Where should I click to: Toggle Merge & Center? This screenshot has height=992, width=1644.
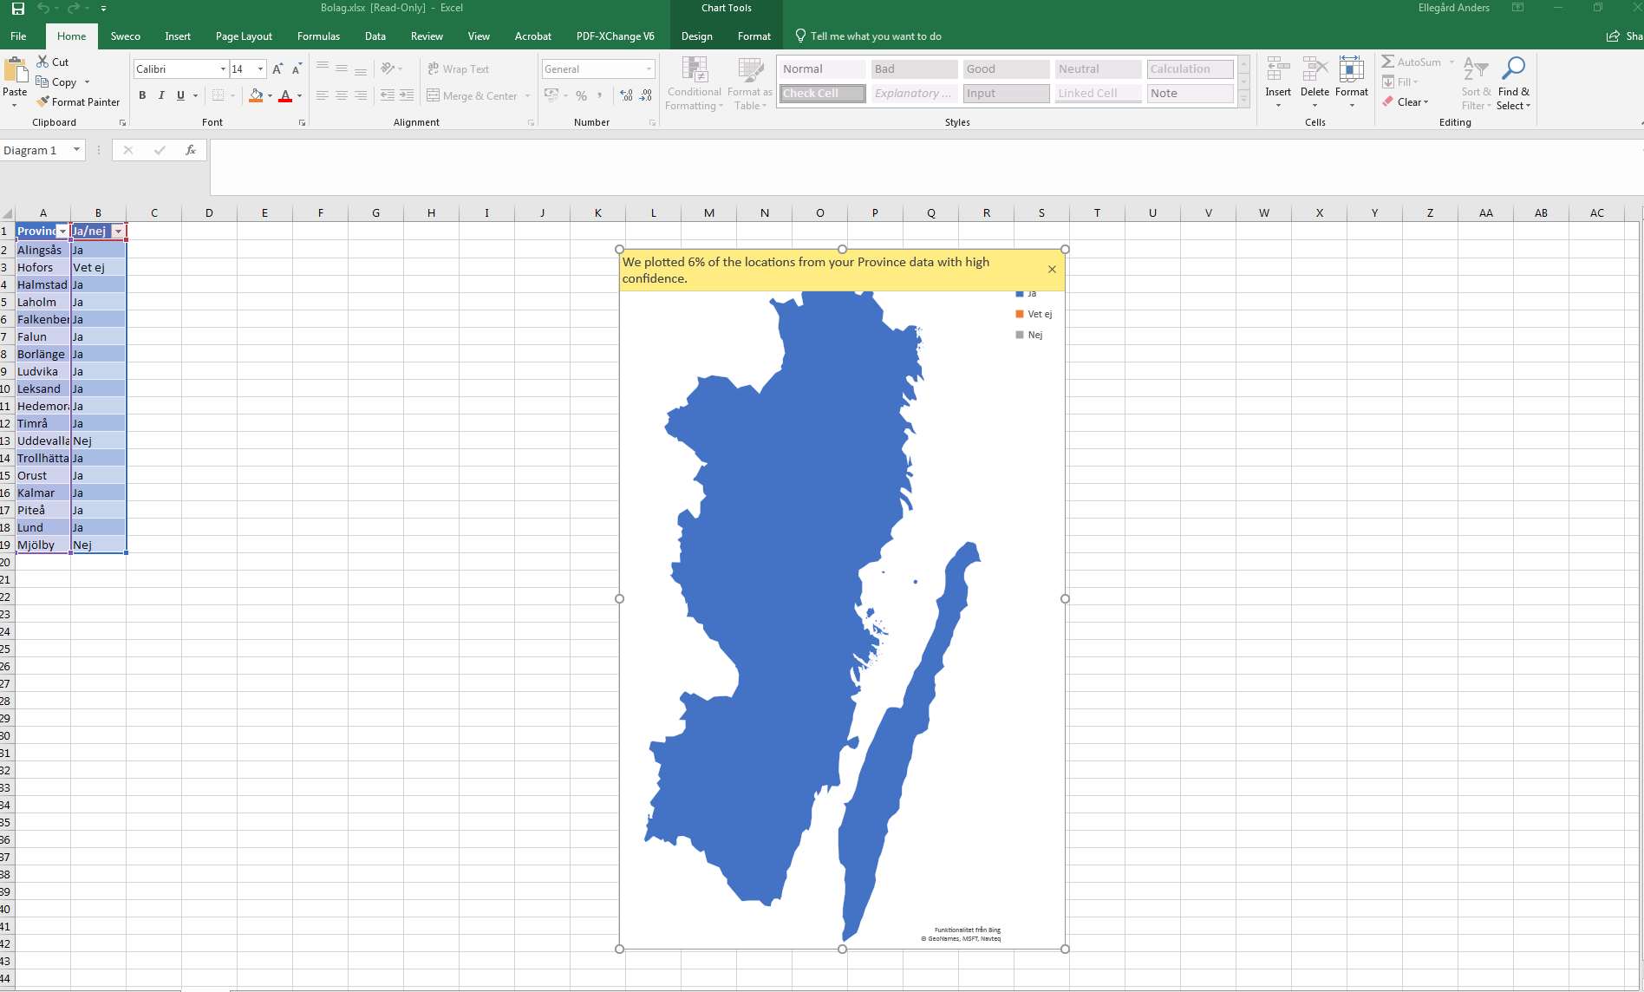pos(472,95)
